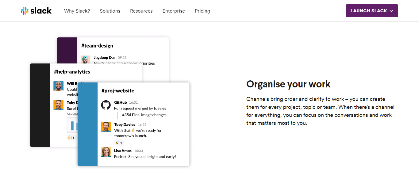Go to the Pricing page
Image resolution: width=419 pixels, height=184 pixels.
[x=202, y=11]
